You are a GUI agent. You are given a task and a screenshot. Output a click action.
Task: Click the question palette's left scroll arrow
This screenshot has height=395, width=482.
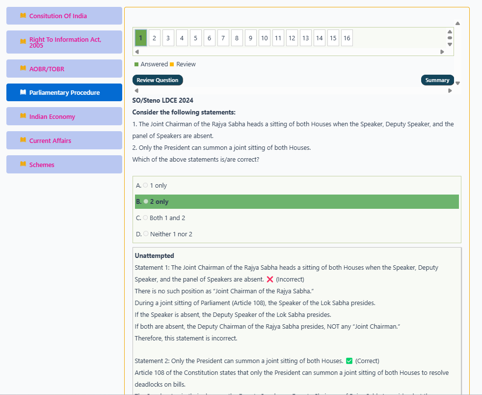click(x=137, y=52)
